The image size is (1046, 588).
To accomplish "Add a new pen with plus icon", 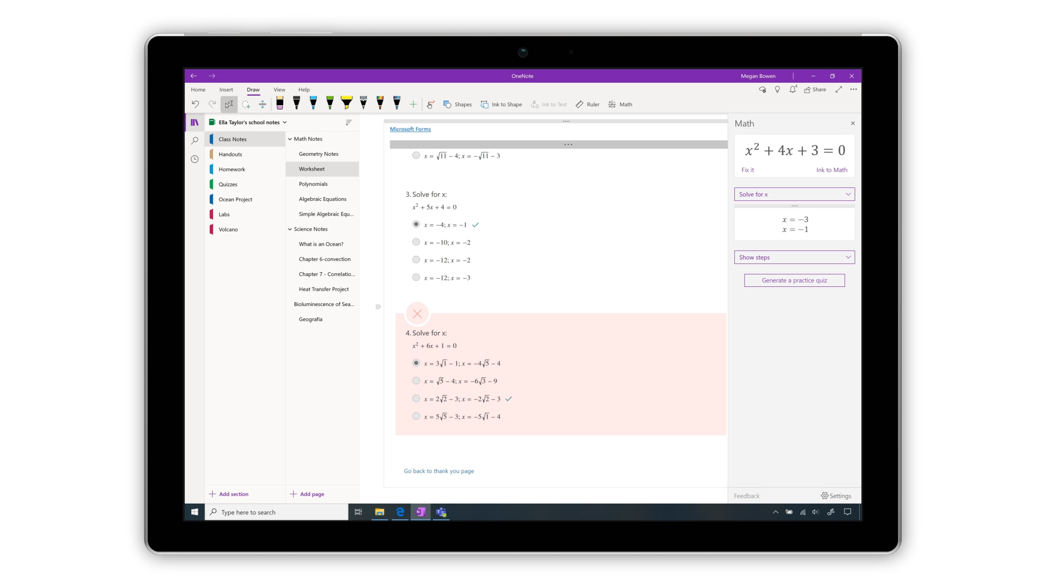I will point(413,105).
